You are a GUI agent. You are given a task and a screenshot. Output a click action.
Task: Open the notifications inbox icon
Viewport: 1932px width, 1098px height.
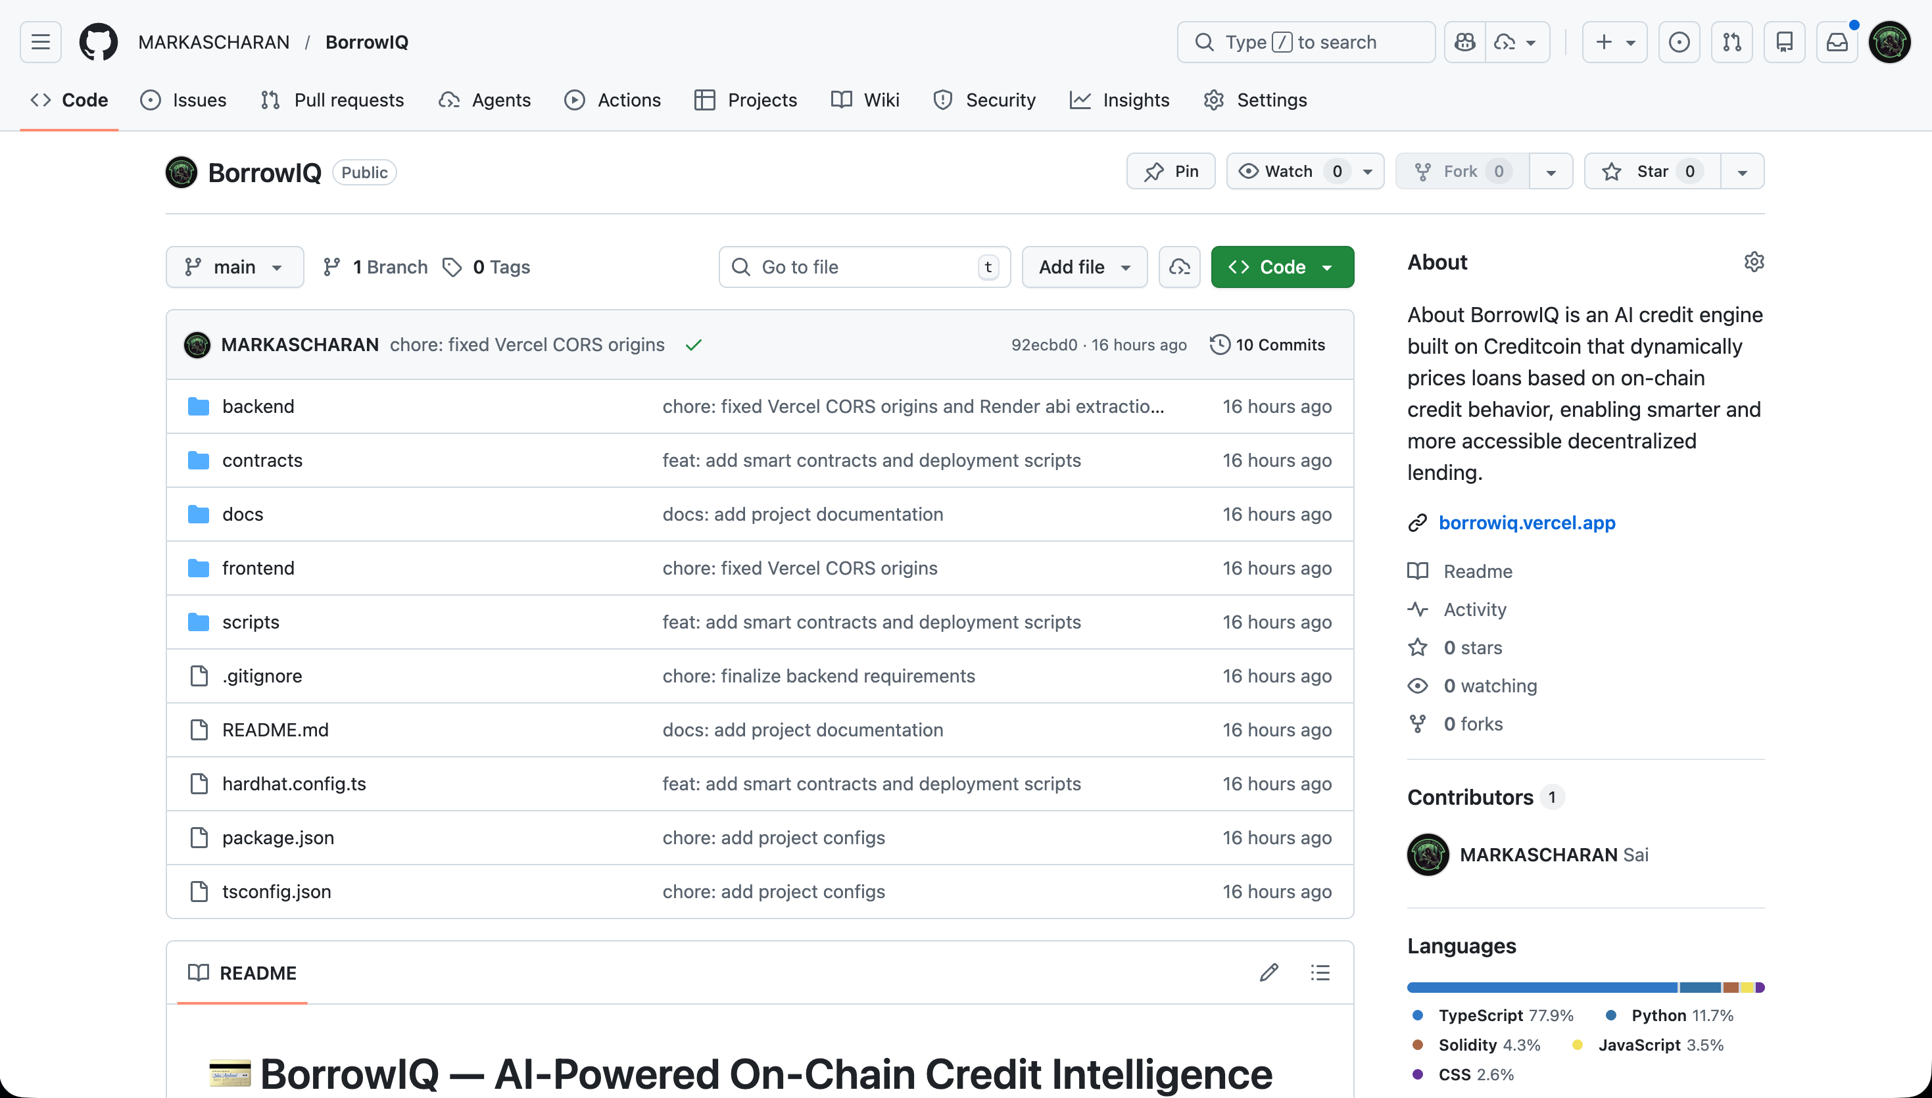1837,42
